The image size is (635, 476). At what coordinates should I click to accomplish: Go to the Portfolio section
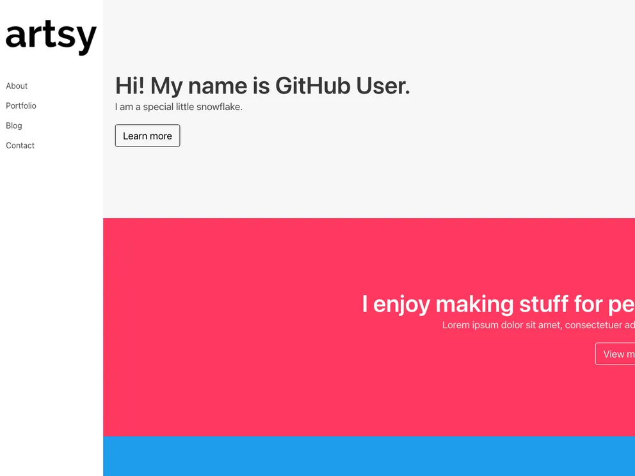point(21,106)
